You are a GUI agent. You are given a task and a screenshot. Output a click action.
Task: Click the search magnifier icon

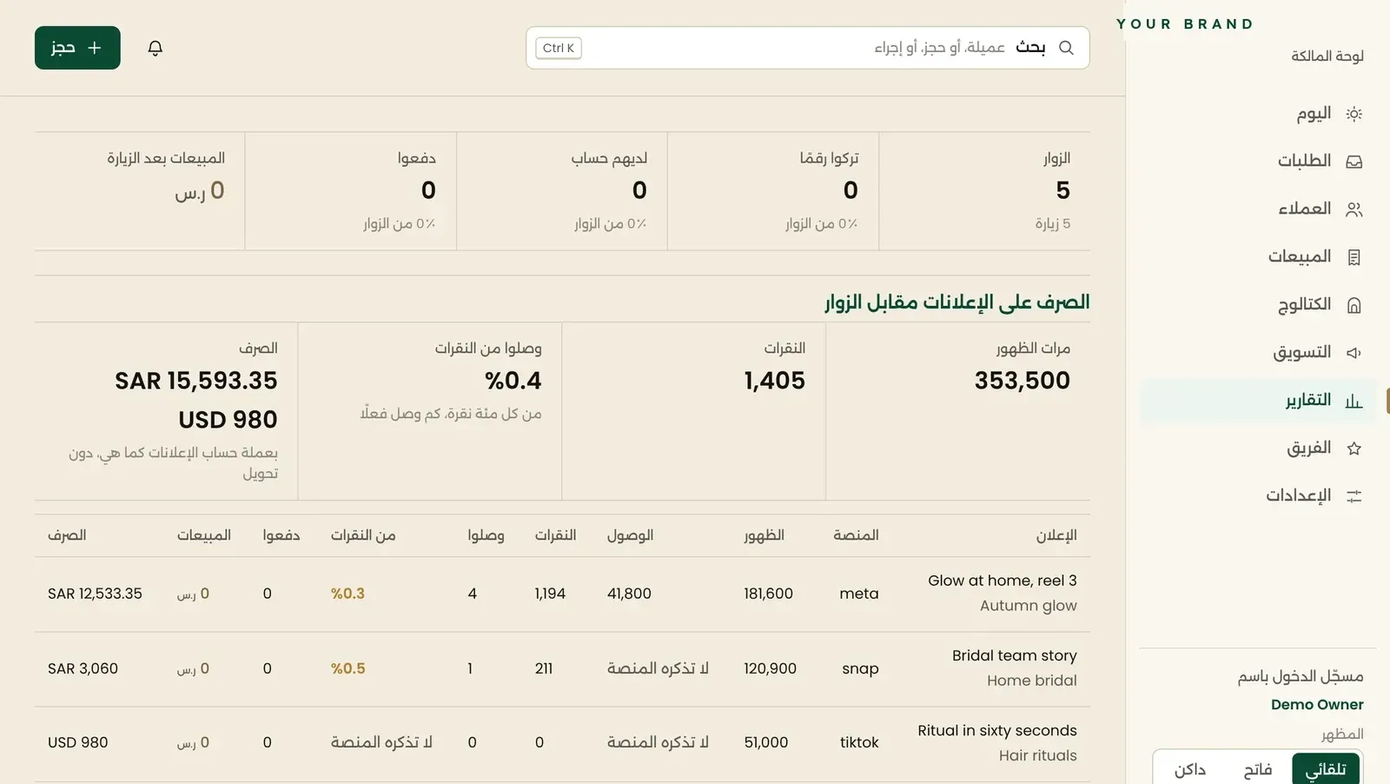tap(1066, 48)
